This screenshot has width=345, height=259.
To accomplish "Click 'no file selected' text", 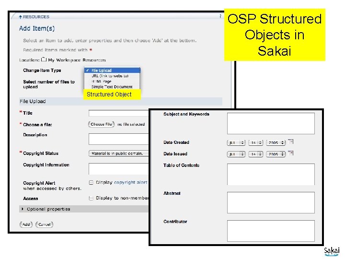I will [x=131, y=124].
